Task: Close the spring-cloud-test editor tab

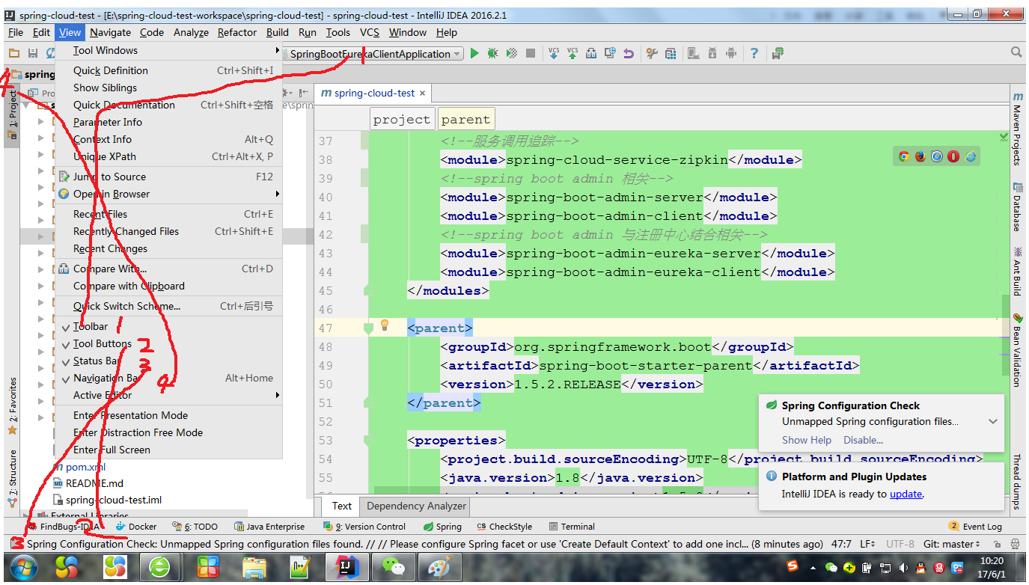Action: click(x=423, y=94)
